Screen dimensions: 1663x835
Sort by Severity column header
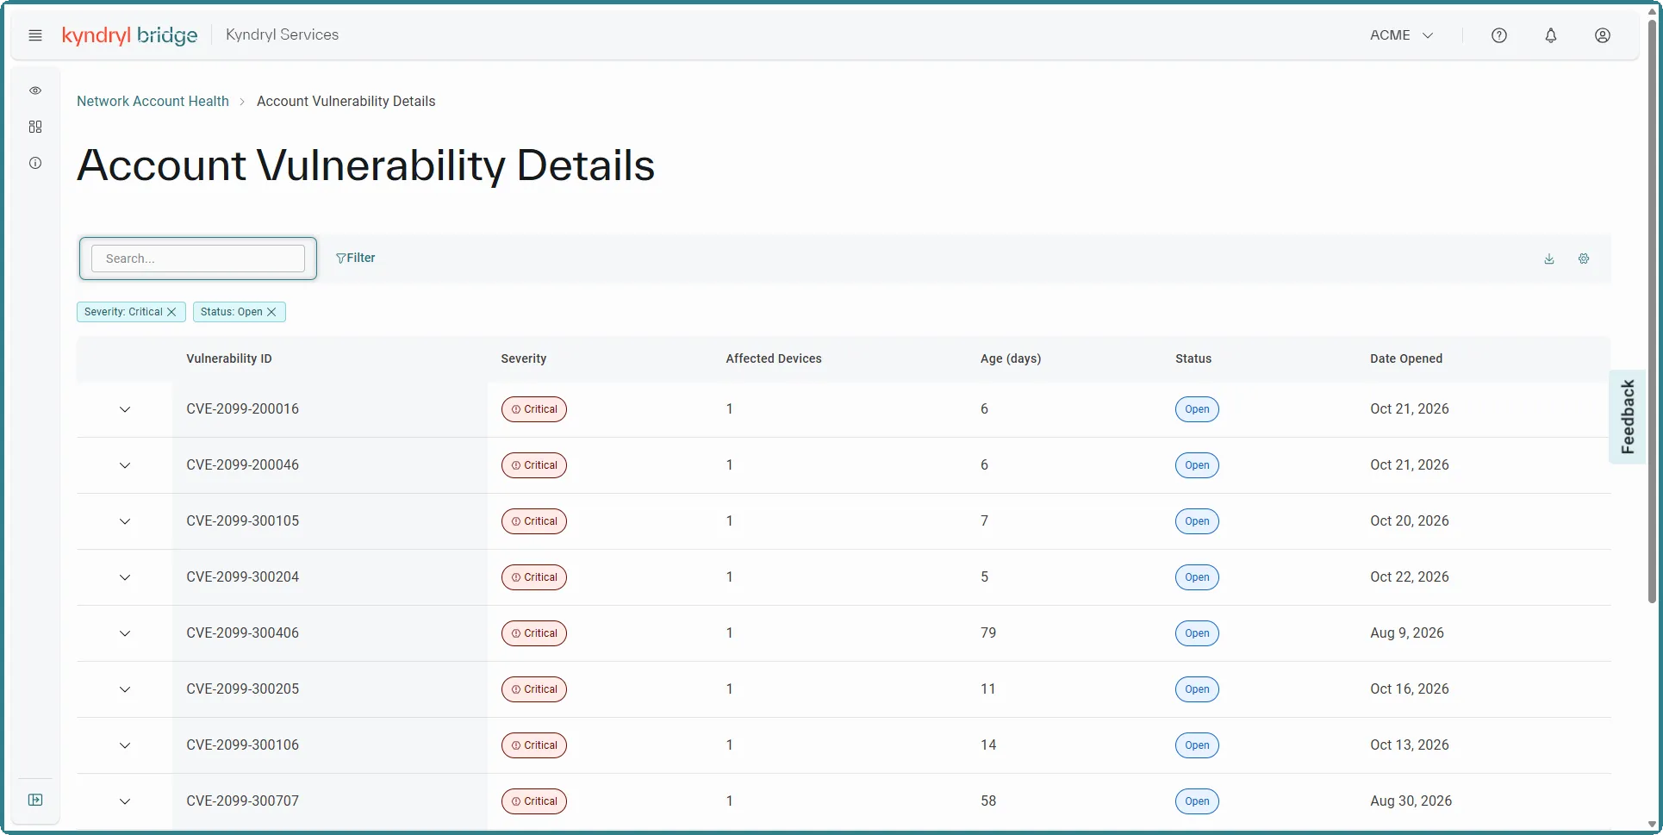pos(524,358)
